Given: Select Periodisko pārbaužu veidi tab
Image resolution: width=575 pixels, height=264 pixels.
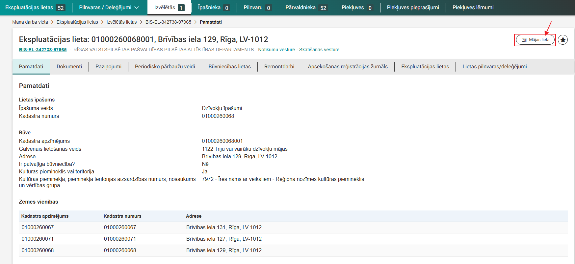Looking at the screenshot, I should click(x=165, y=67).
